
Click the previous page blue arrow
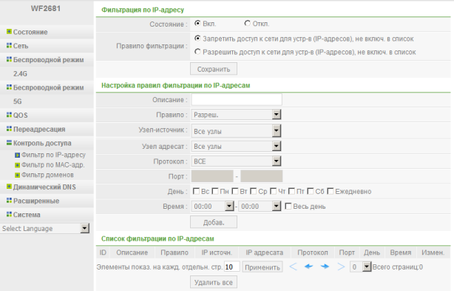click(x=308, y=267)
